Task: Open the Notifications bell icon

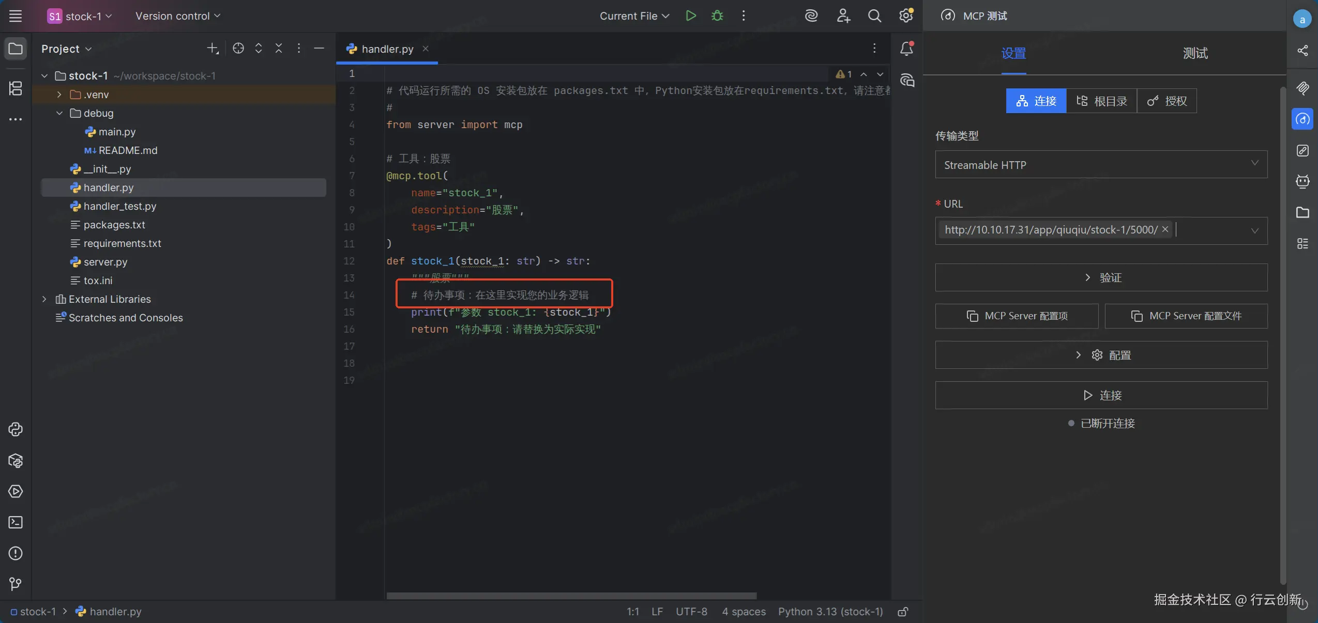Action: (906, 49)
